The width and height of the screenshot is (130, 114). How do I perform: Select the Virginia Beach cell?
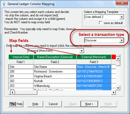[55, 76]
